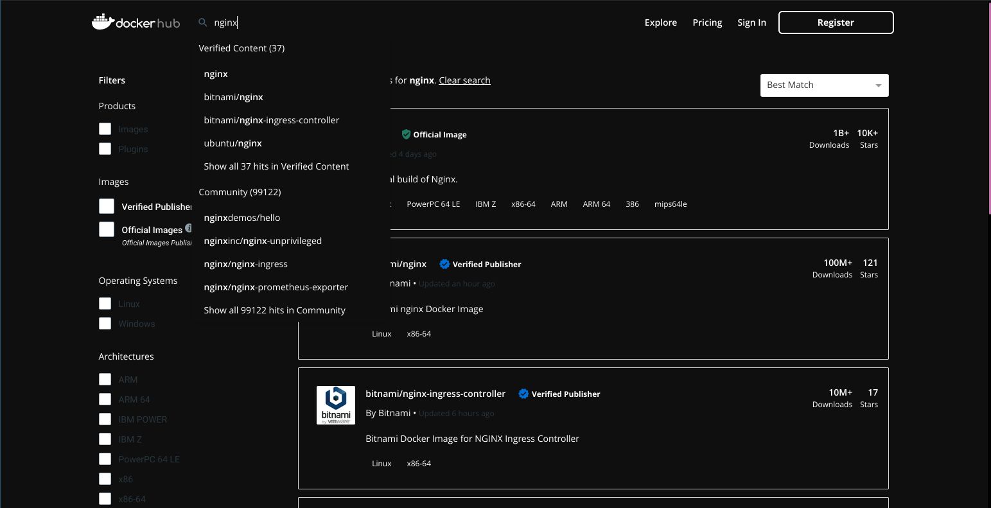
Task: Choose the nginxinc/nginx-unprivileged suggestion
Action: click(x=263, y=241)
